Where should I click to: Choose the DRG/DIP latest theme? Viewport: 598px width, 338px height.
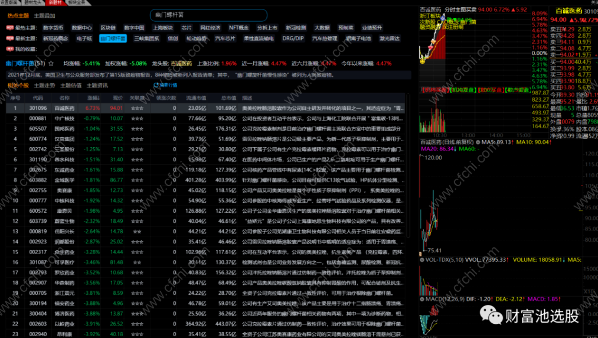click(x=293, y=38)
